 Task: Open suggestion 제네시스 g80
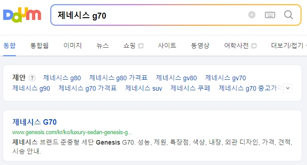click(62, 78)
